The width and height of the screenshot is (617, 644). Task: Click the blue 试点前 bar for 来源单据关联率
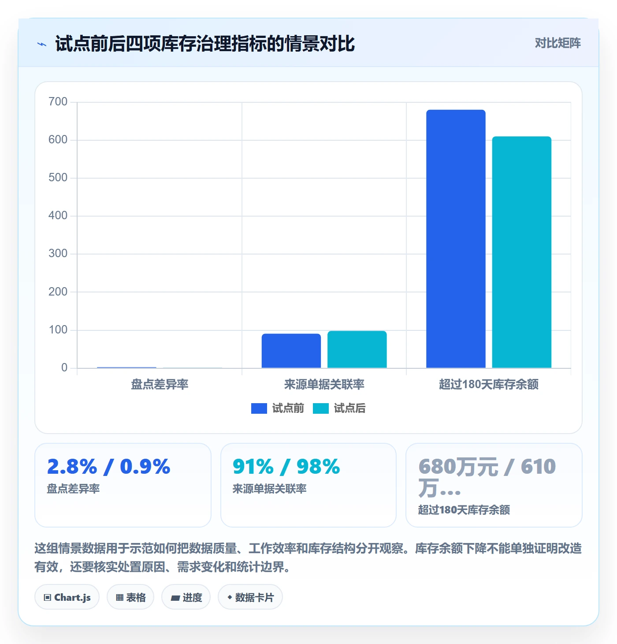(291, 351)
